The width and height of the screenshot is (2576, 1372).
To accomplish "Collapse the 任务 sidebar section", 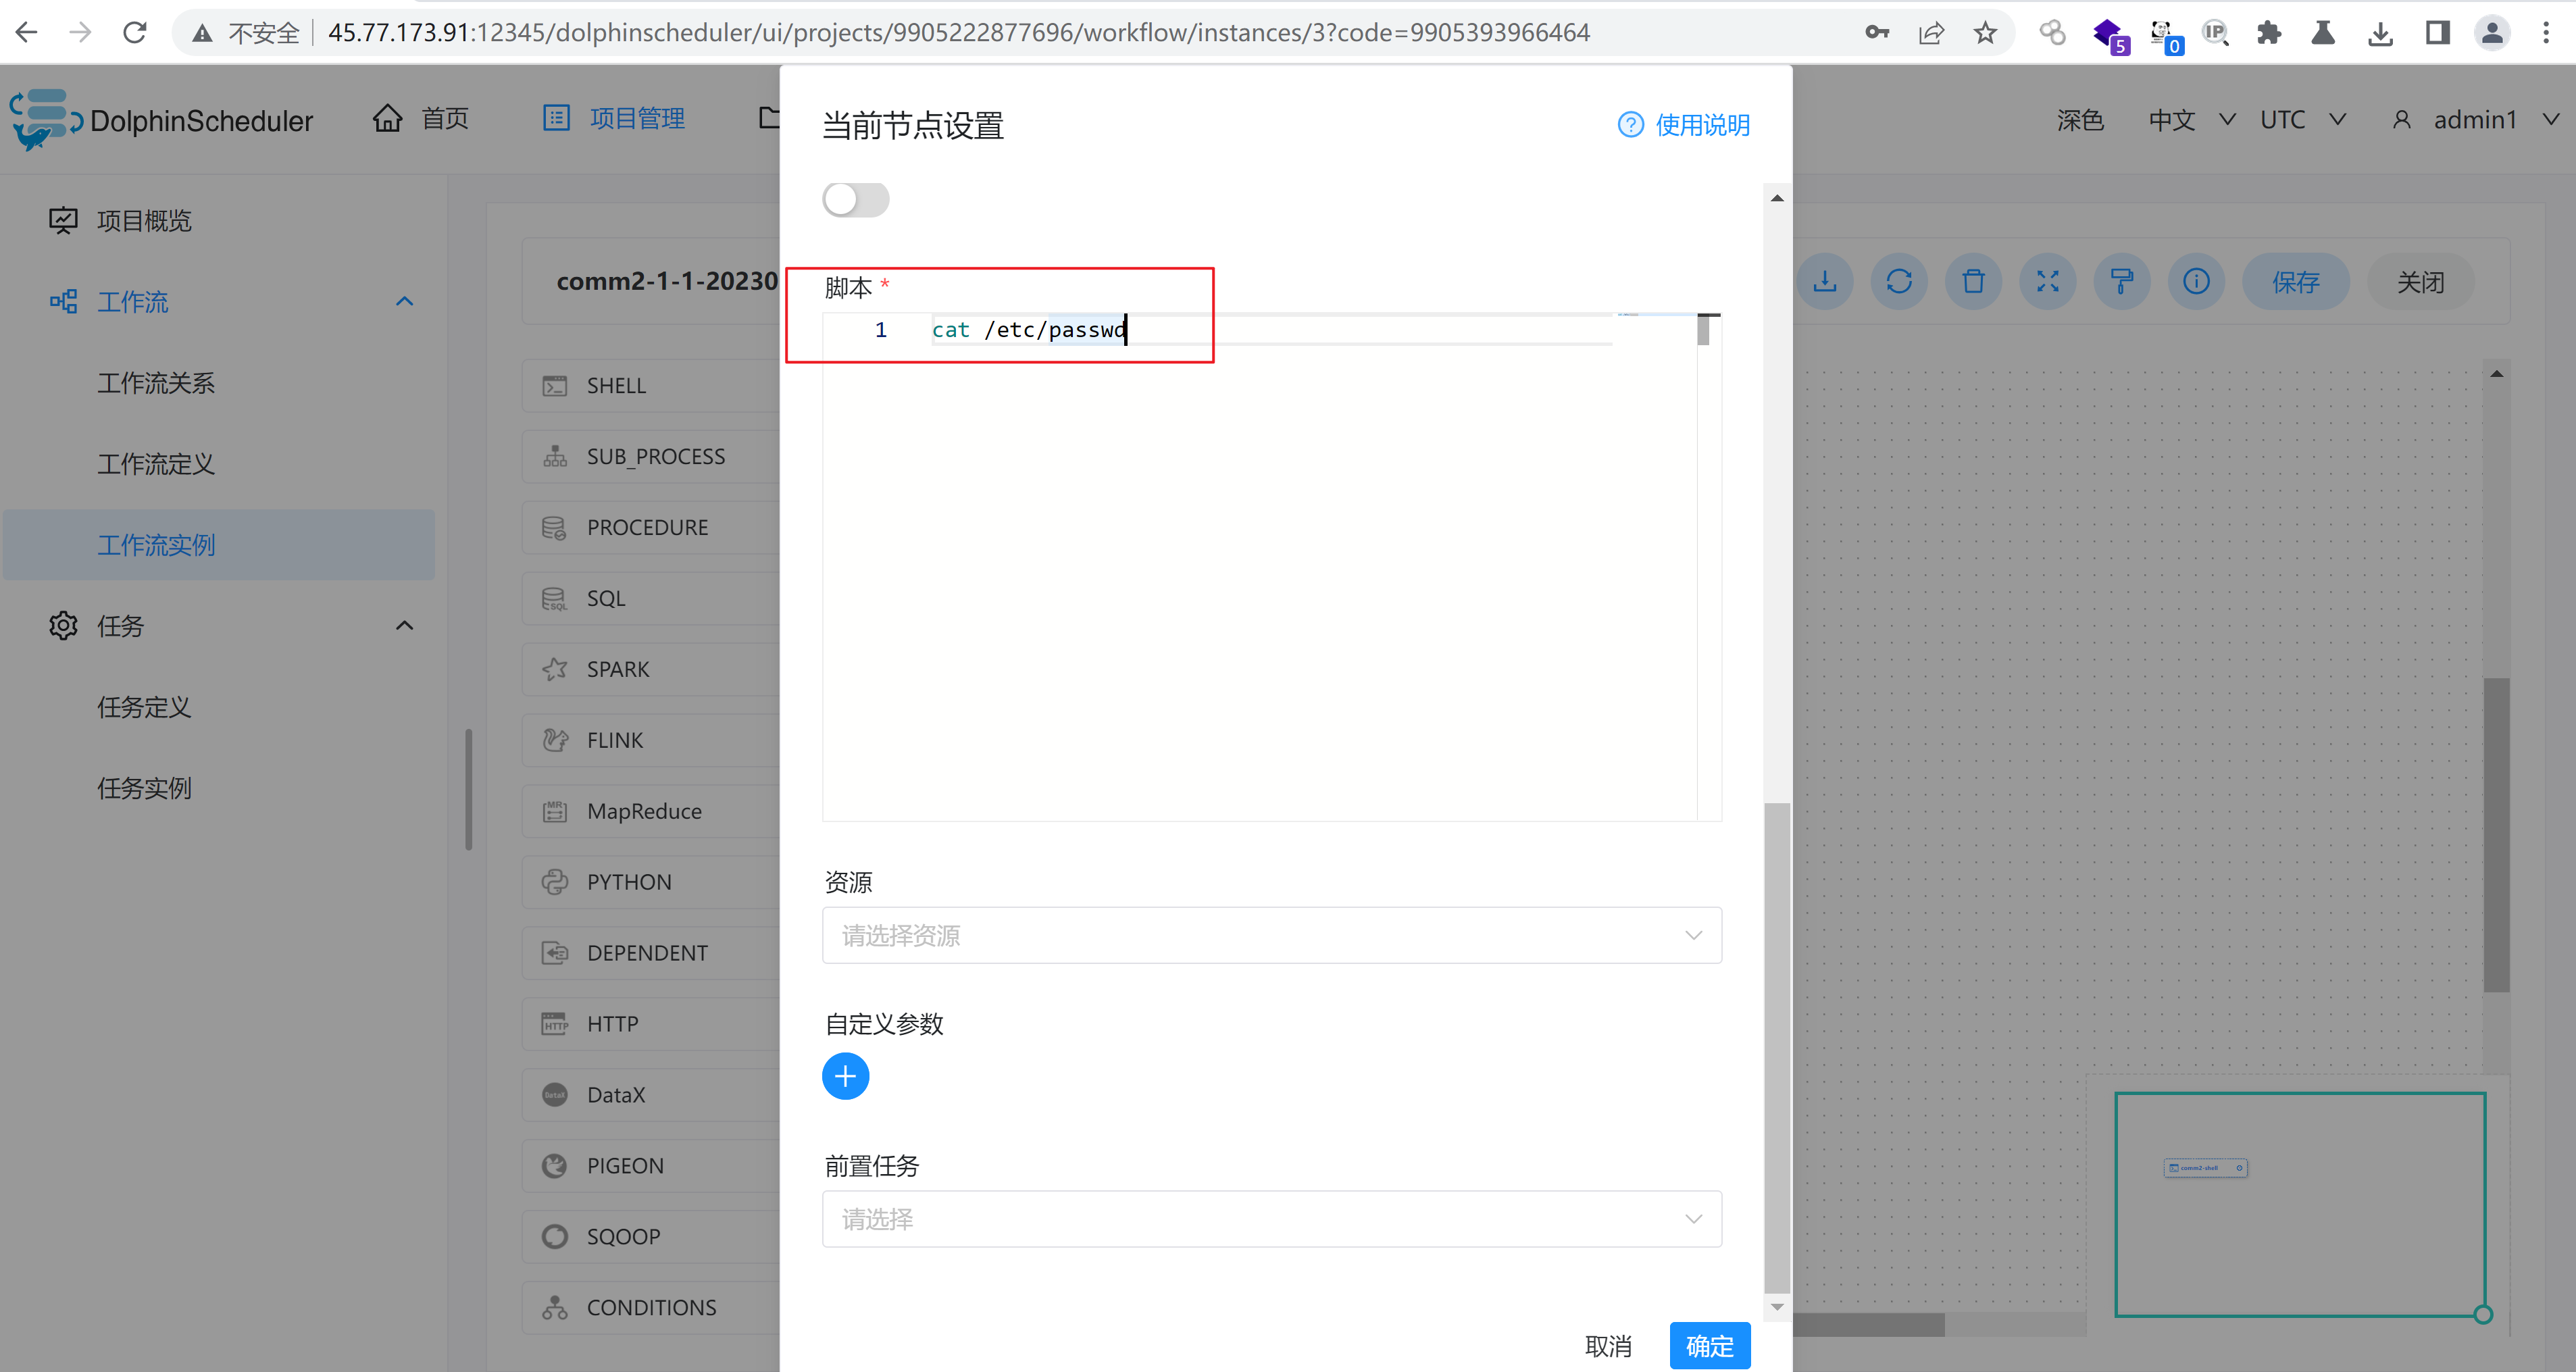I will [x=404, y=626].
